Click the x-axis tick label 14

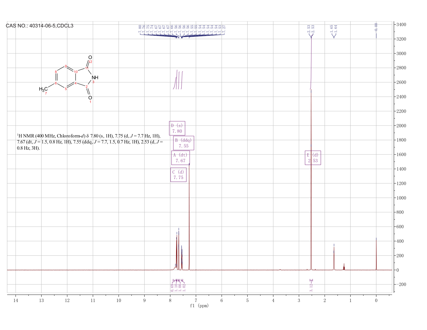[16, 300]
